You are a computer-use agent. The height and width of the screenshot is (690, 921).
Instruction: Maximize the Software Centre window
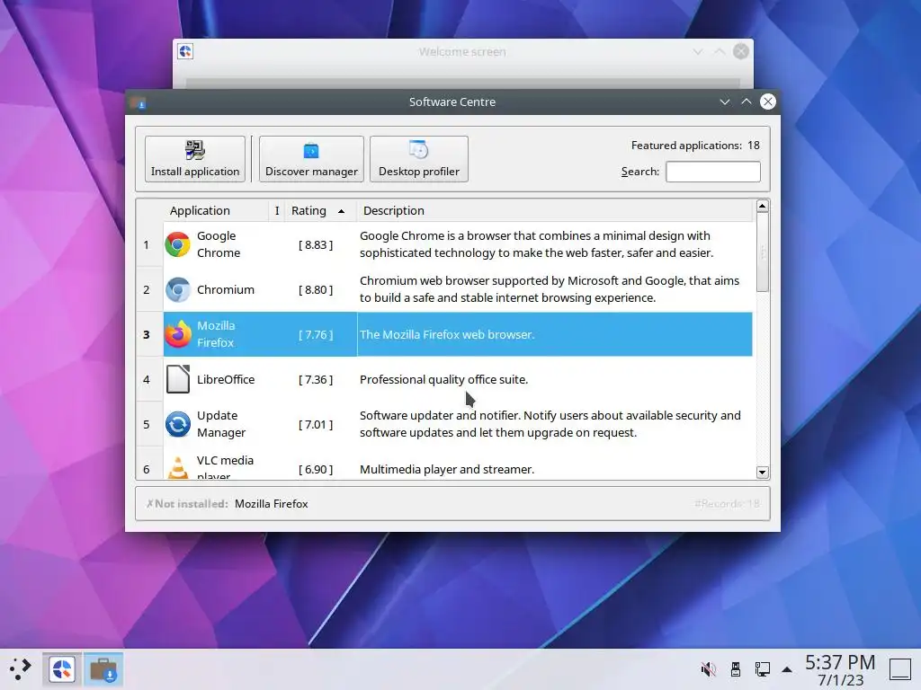coord(746,102)
